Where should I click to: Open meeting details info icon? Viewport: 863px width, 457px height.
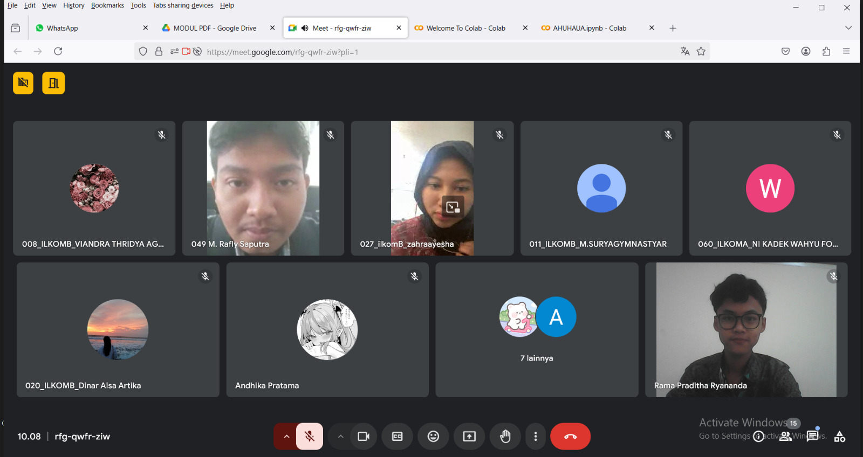click(758, 437)
